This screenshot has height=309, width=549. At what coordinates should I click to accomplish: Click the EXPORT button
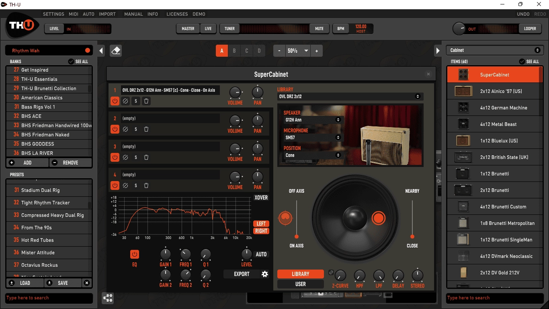coord(242,274)
